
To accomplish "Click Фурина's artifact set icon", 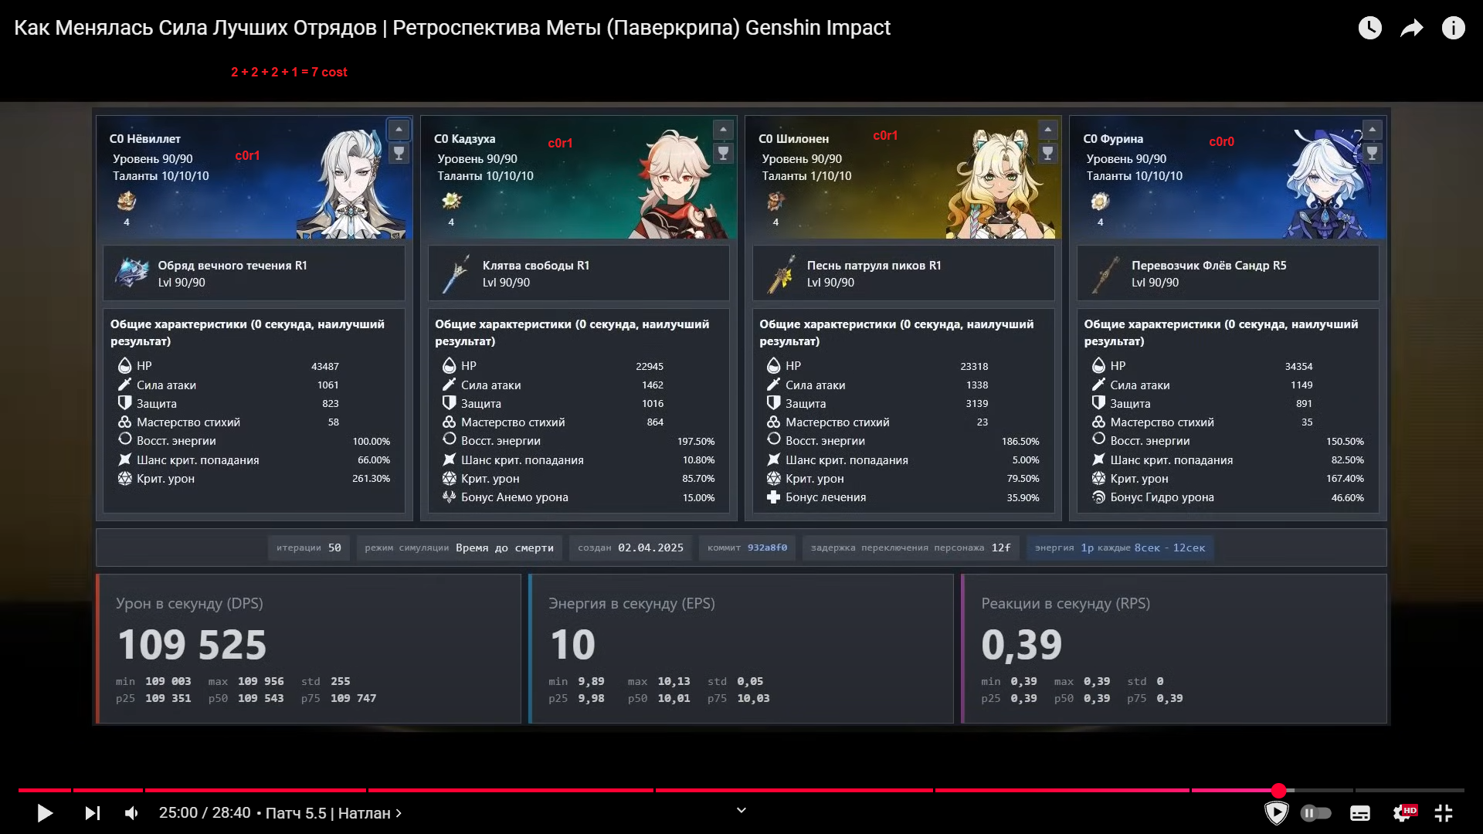I will 1100,202.
